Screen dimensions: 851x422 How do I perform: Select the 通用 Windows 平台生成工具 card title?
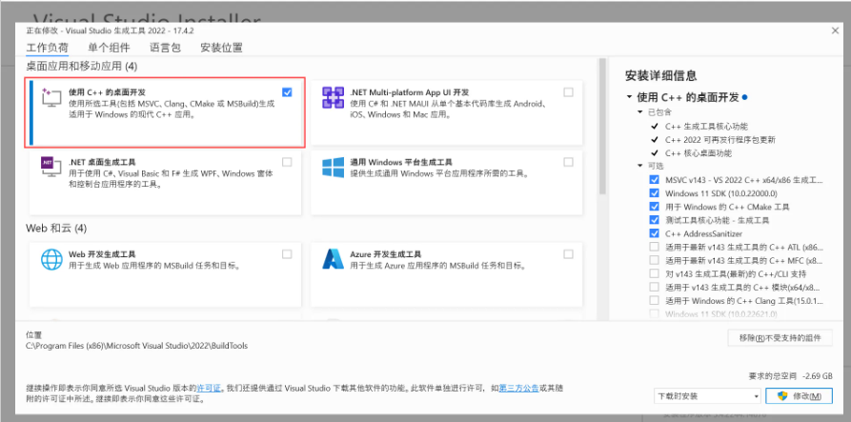coord(401,162)
